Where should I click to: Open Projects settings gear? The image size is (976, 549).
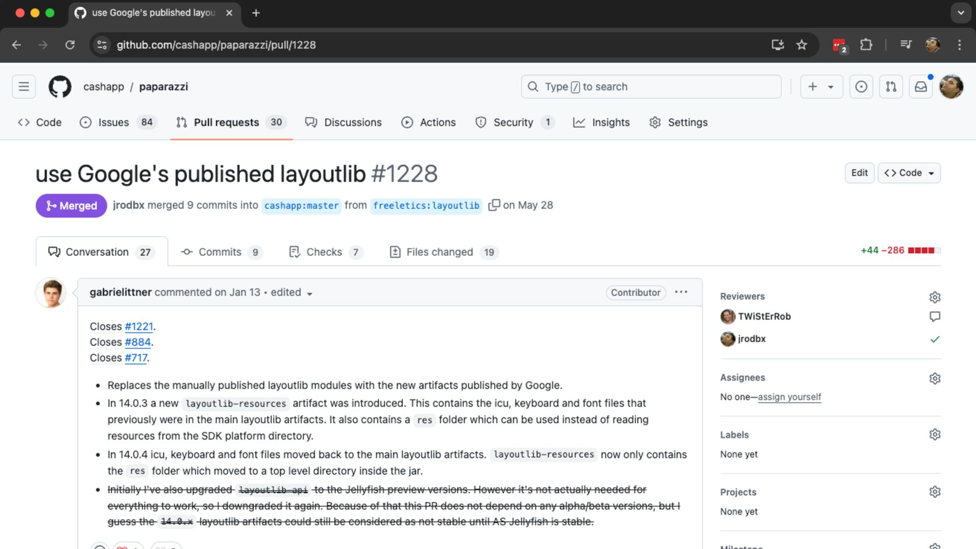935,492
